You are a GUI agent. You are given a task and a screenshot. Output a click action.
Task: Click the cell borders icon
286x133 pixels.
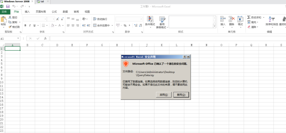(43, 25)
